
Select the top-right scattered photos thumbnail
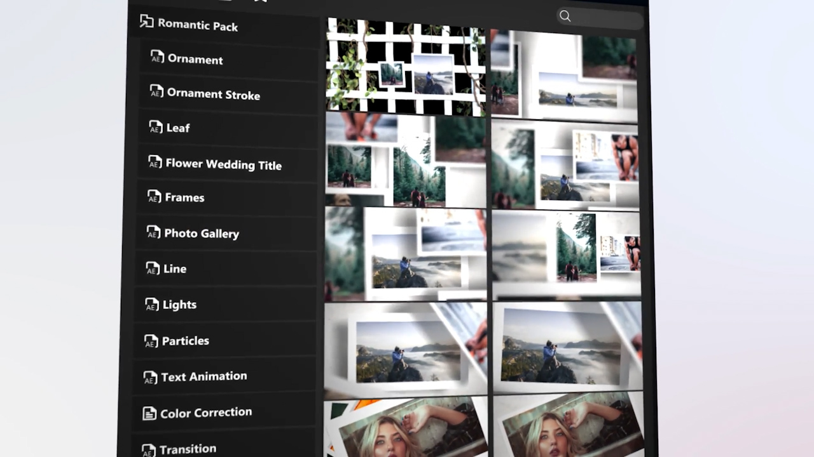563,75
